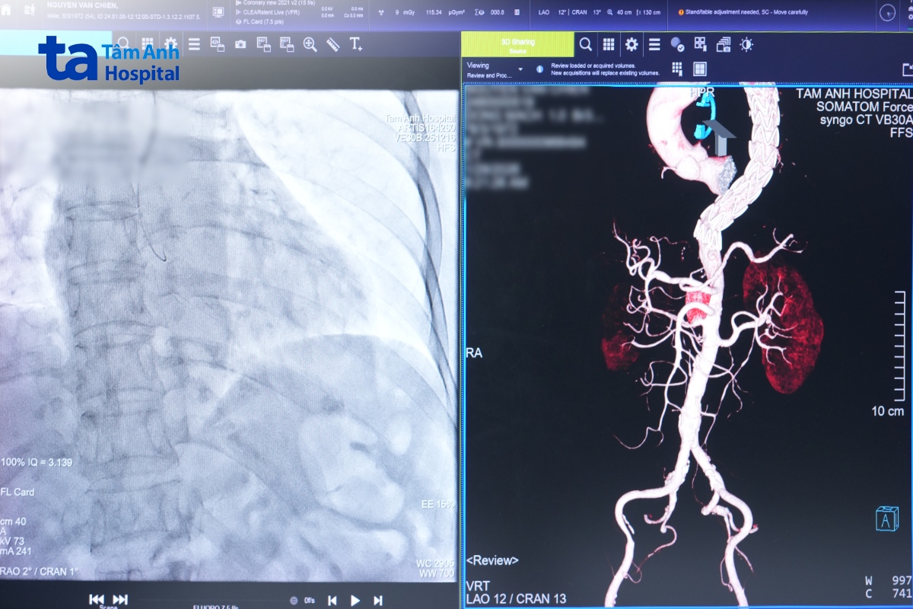Image resolution: width=913 pixels, height=609 pixels.
Task: Open the hamburger menu in the fluoro panel toolbar
Action: point(194,44)
